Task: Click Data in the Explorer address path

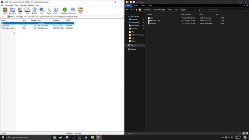Action: point(170,10)
